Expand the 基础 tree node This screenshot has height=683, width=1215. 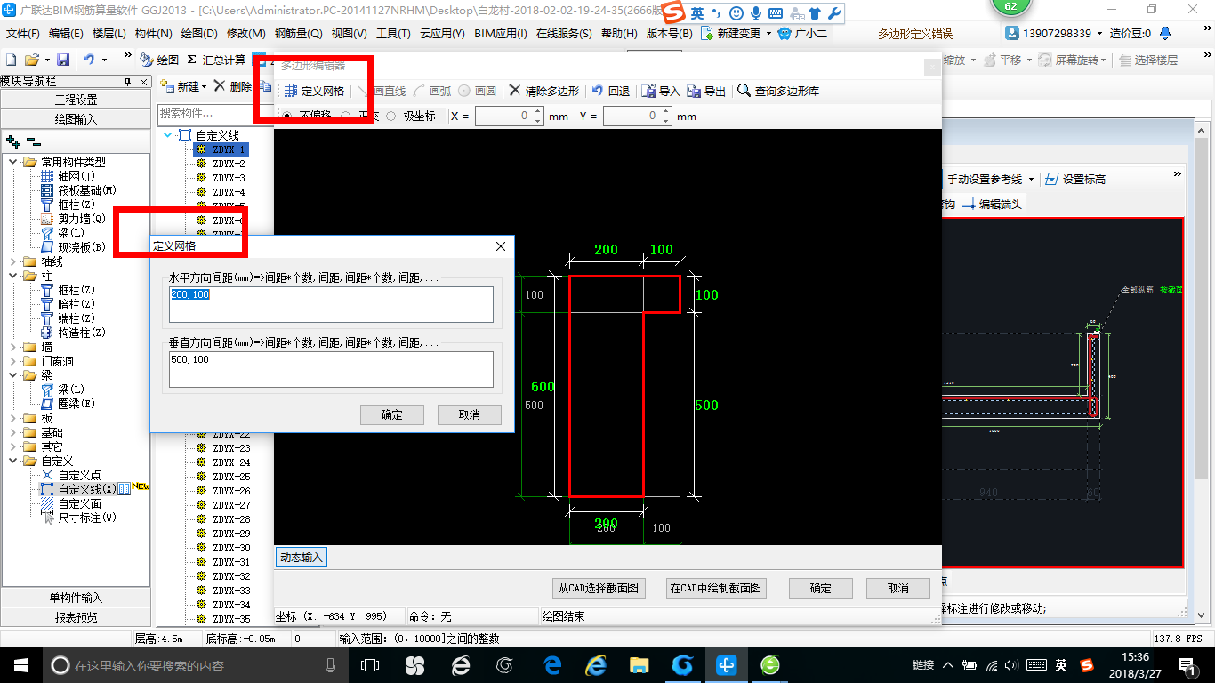tap(13, 432)
